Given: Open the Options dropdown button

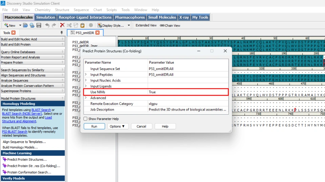Looking at the screenshot, I should click(117, 126).
